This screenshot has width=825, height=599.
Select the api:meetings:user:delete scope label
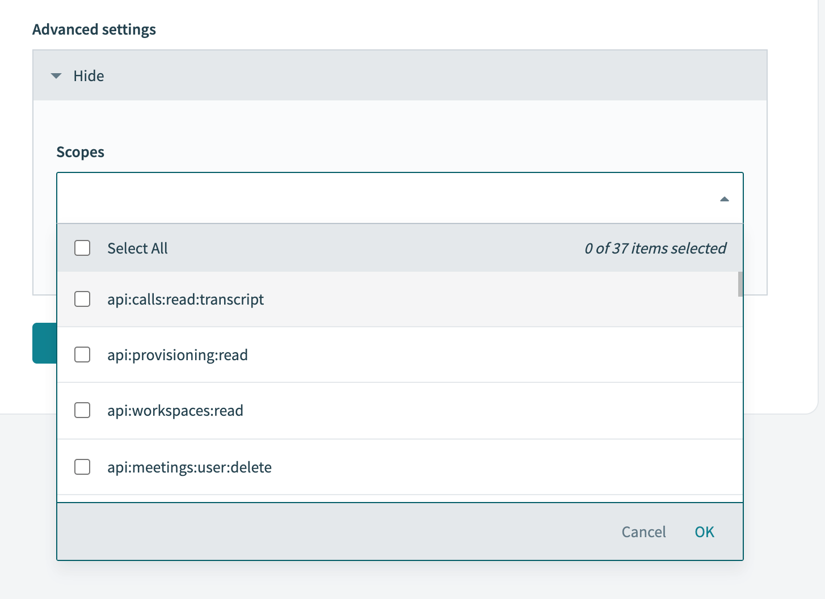pyautogui.click(x=190, y=467)
